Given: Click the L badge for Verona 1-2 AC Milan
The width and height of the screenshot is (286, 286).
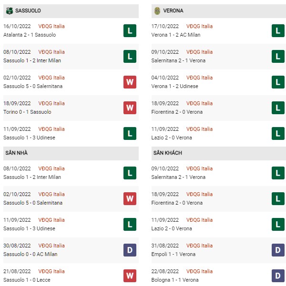Looking at the screenshot, I should (x=278, y=30).
